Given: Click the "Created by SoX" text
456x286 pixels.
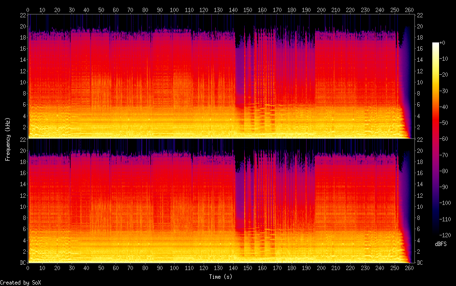Looking at the screenshot, I should click(x=20, y=283).
